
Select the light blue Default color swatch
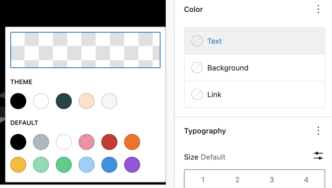(x=86, y=164)
